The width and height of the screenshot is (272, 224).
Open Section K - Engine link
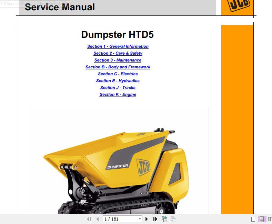point(118,94)
